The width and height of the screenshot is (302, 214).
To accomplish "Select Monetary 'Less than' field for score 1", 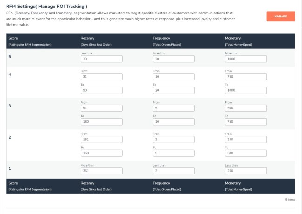I will tap(245, 171).
